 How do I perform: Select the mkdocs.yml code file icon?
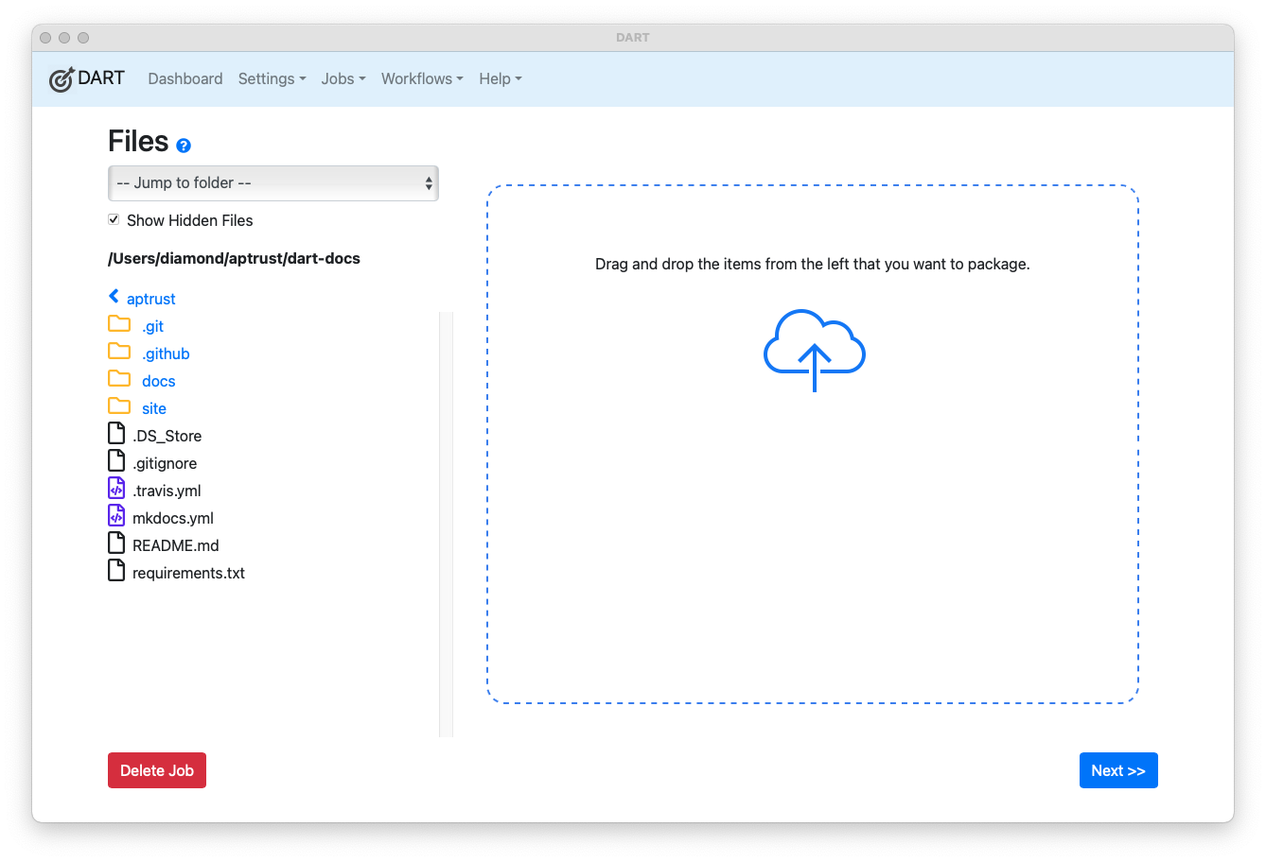tap(116, 516)
